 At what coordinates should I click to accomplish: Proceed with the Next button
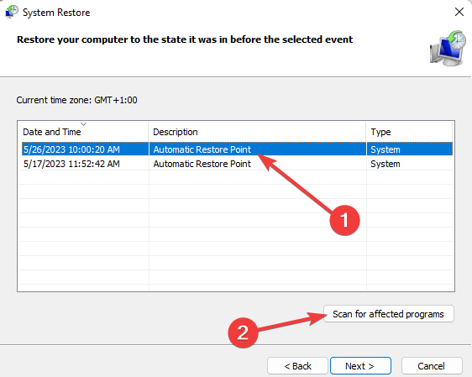[360, 366]
